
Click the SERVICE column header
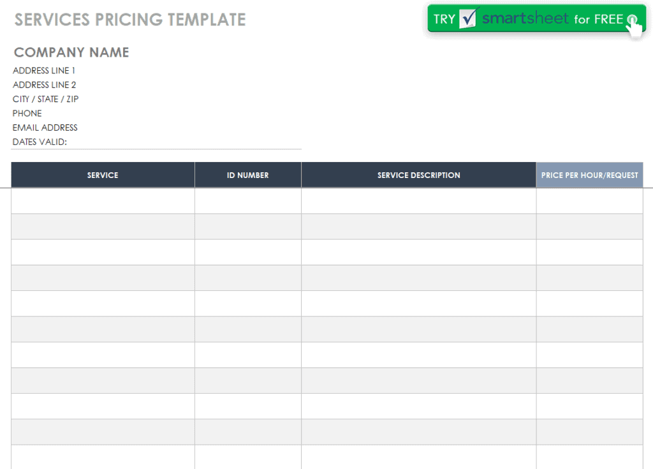pyautogui.click(x=103, y=175)
